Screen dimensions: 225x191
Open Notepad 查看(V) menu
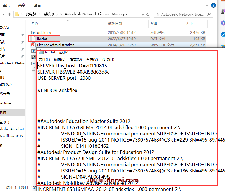[92, 59]
